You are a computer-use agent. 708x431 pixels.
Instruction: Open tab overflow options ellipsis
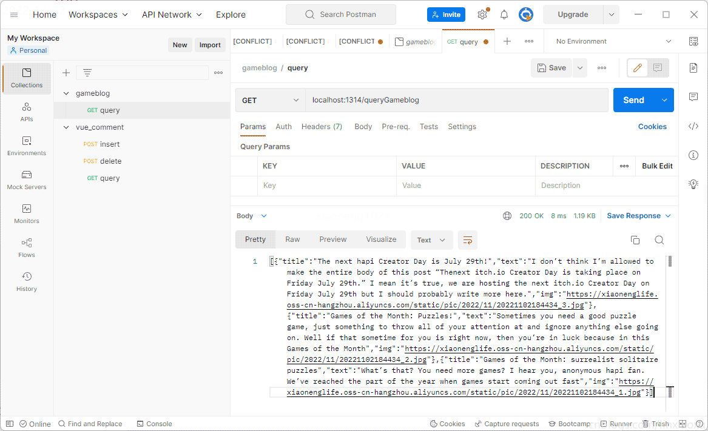529,41
